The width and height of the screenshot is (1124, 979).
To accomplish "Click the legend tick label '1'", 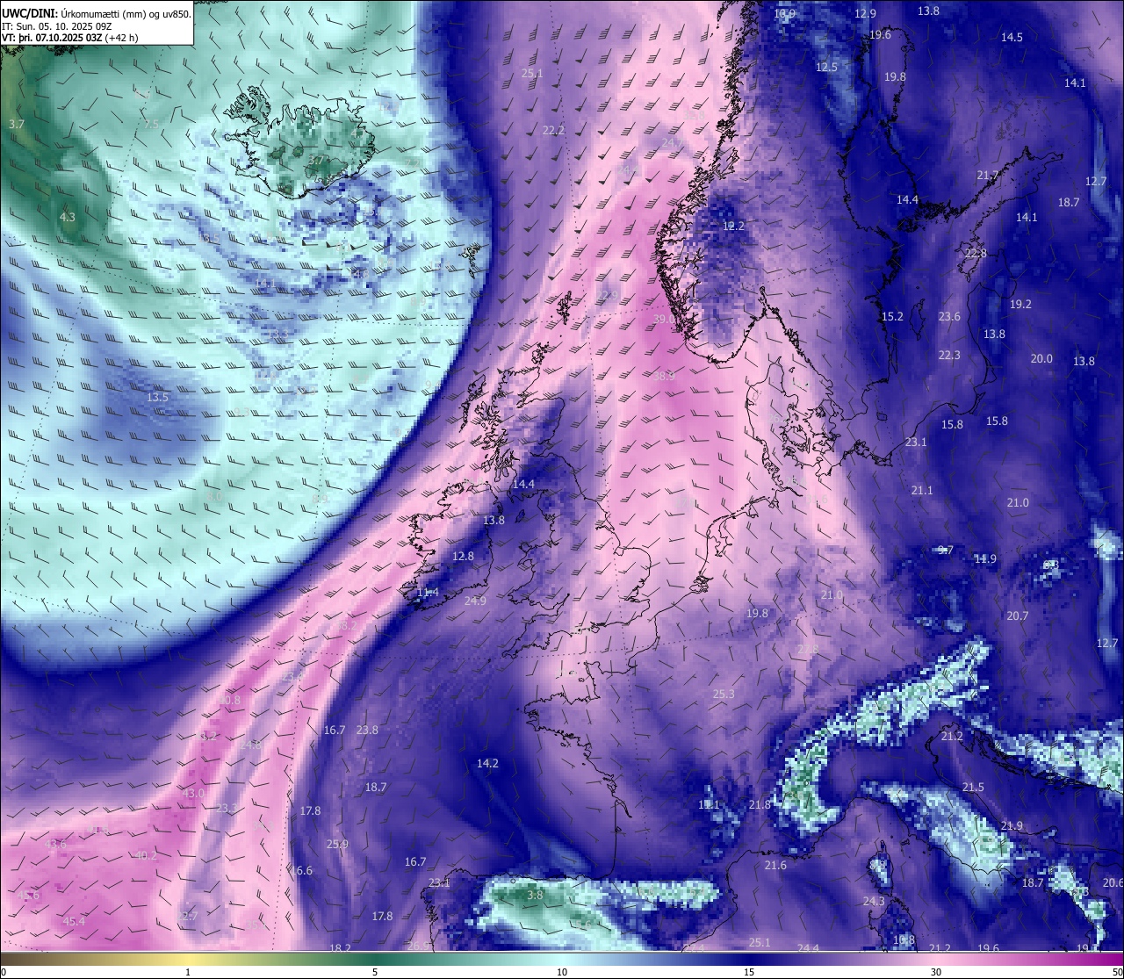I will pos(188,972).
